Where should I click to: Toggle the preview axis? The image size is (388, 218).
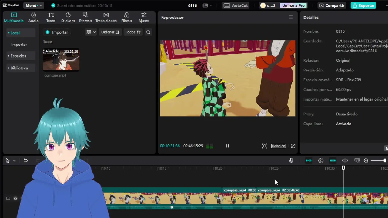[345, 160]
